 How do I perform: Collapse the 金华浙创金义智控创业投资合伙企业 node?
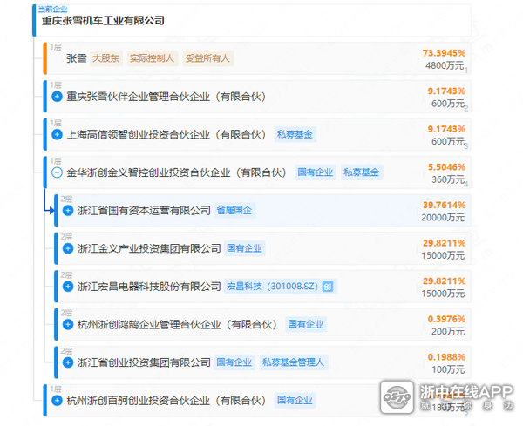58,172
